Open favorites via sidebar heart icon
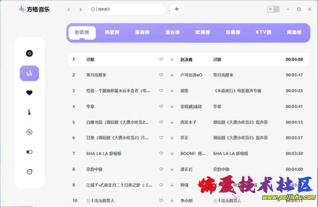This screenshot has height=207, width=318. point(29,93)
